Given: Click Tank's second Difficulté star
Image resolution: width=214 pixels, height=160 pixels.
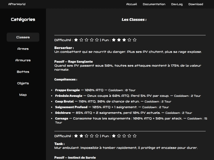Looking at the screenshot, I should click(81, 136).
